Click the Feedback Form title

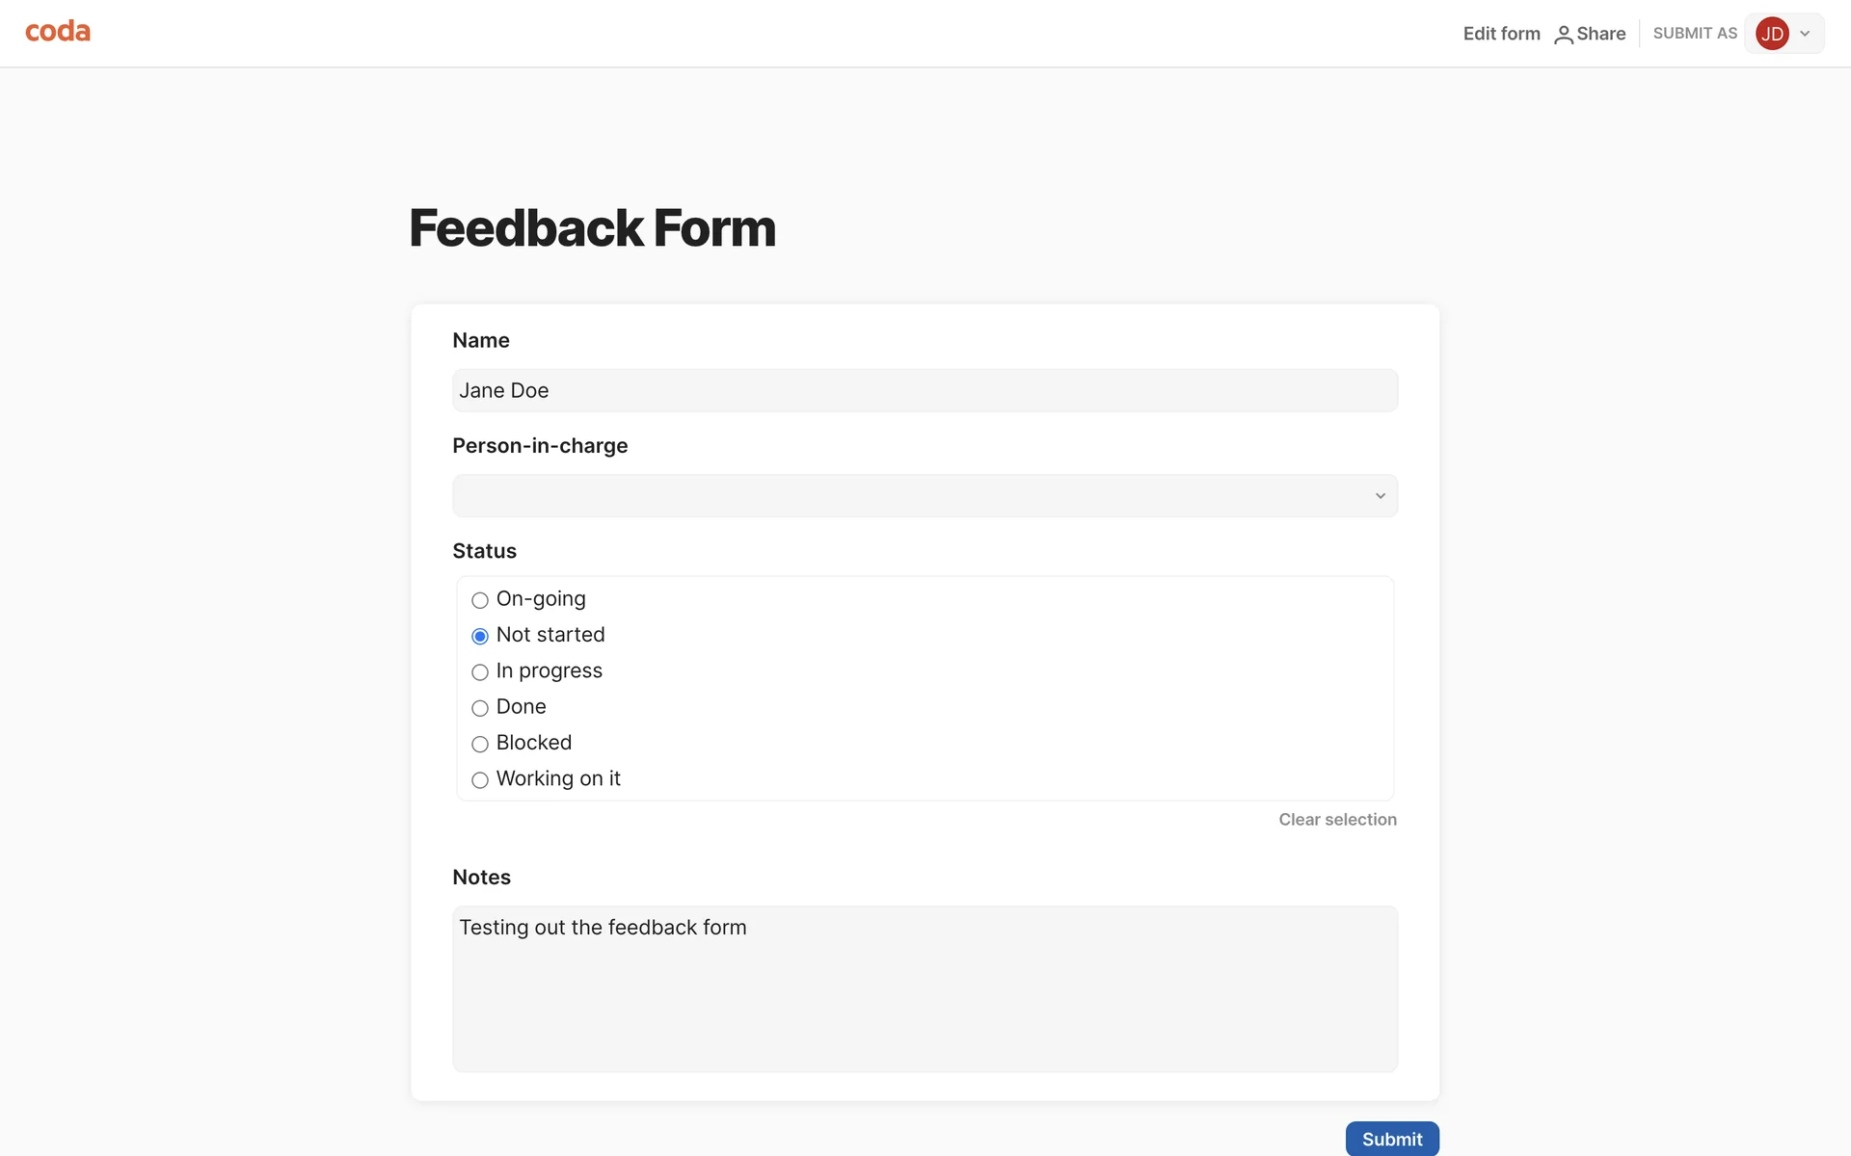592,228
